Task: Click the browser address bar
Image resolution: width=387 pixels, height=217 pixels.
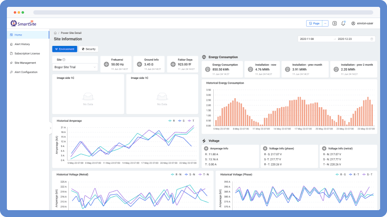Action: [x=203, y=12]
